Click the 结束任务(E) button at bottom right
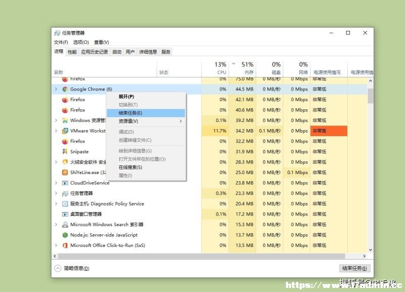The height and width of the screenshot is (292, 405). (x=354, y=268)
